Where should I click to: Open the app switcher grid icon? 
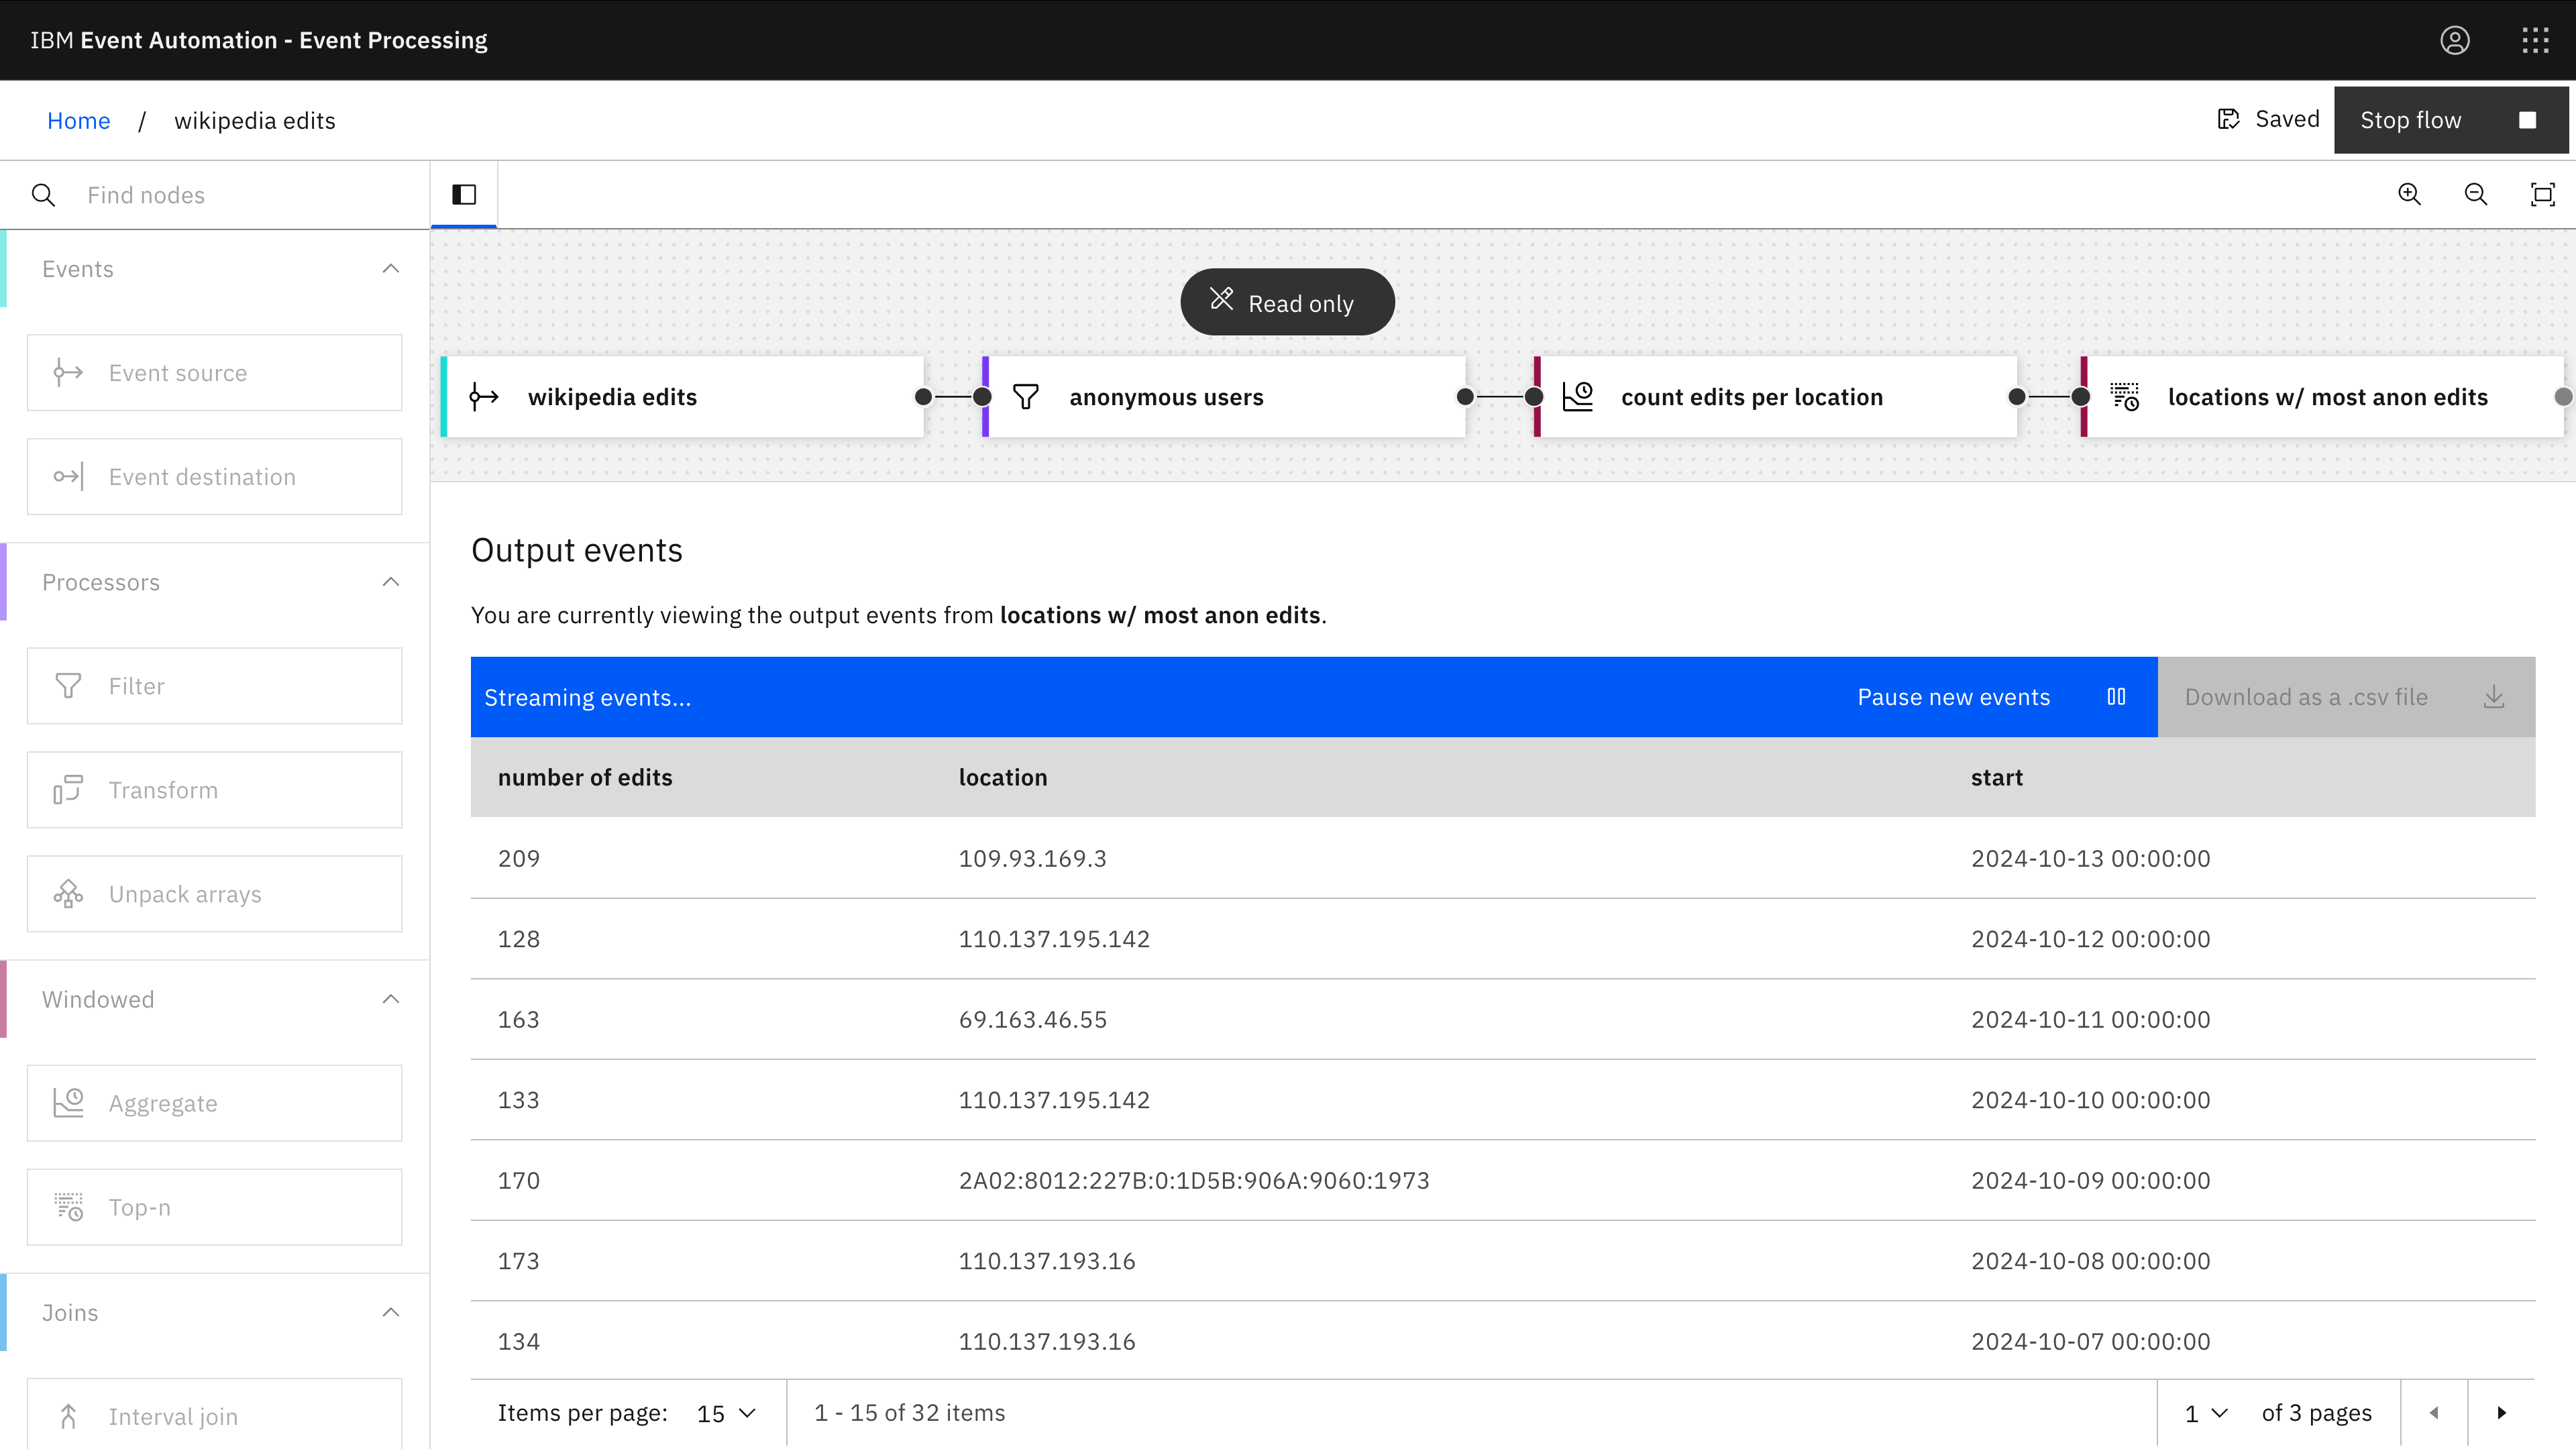2535,40
